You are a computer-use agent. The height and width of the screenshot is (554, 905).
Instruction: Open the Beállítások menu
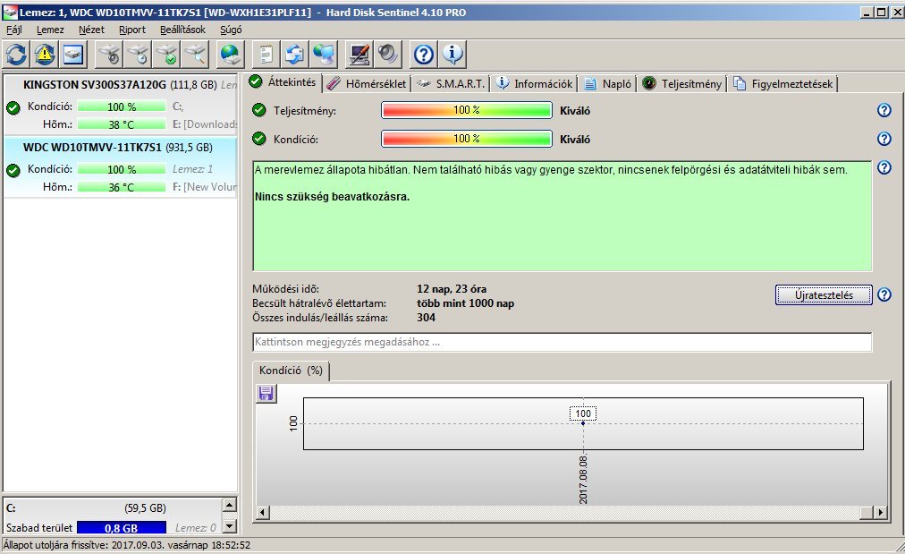183,30
